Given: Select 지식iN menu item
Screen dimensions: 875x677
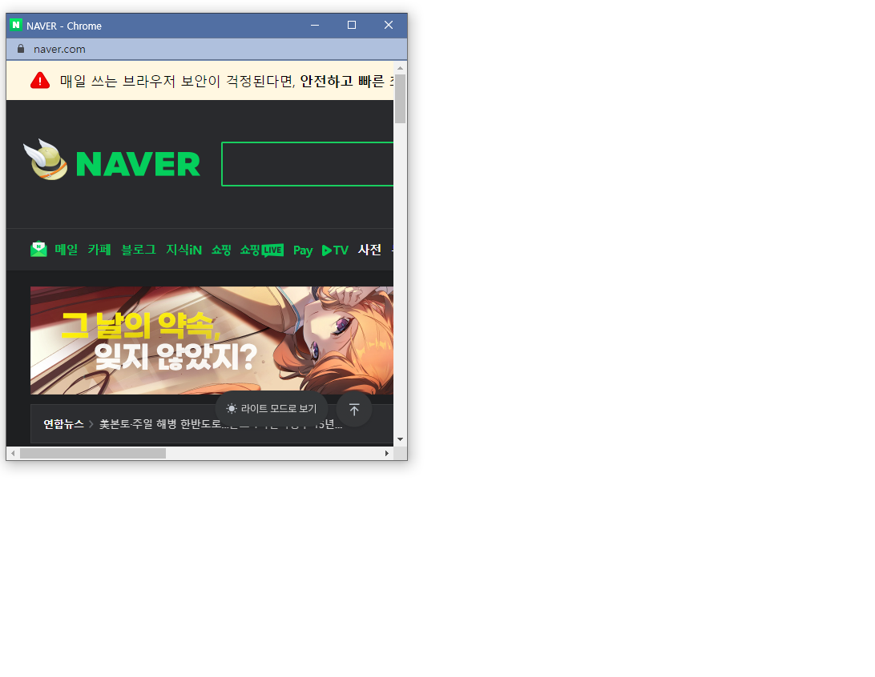Looking at the screenshot, I should (x=183, y=250).
